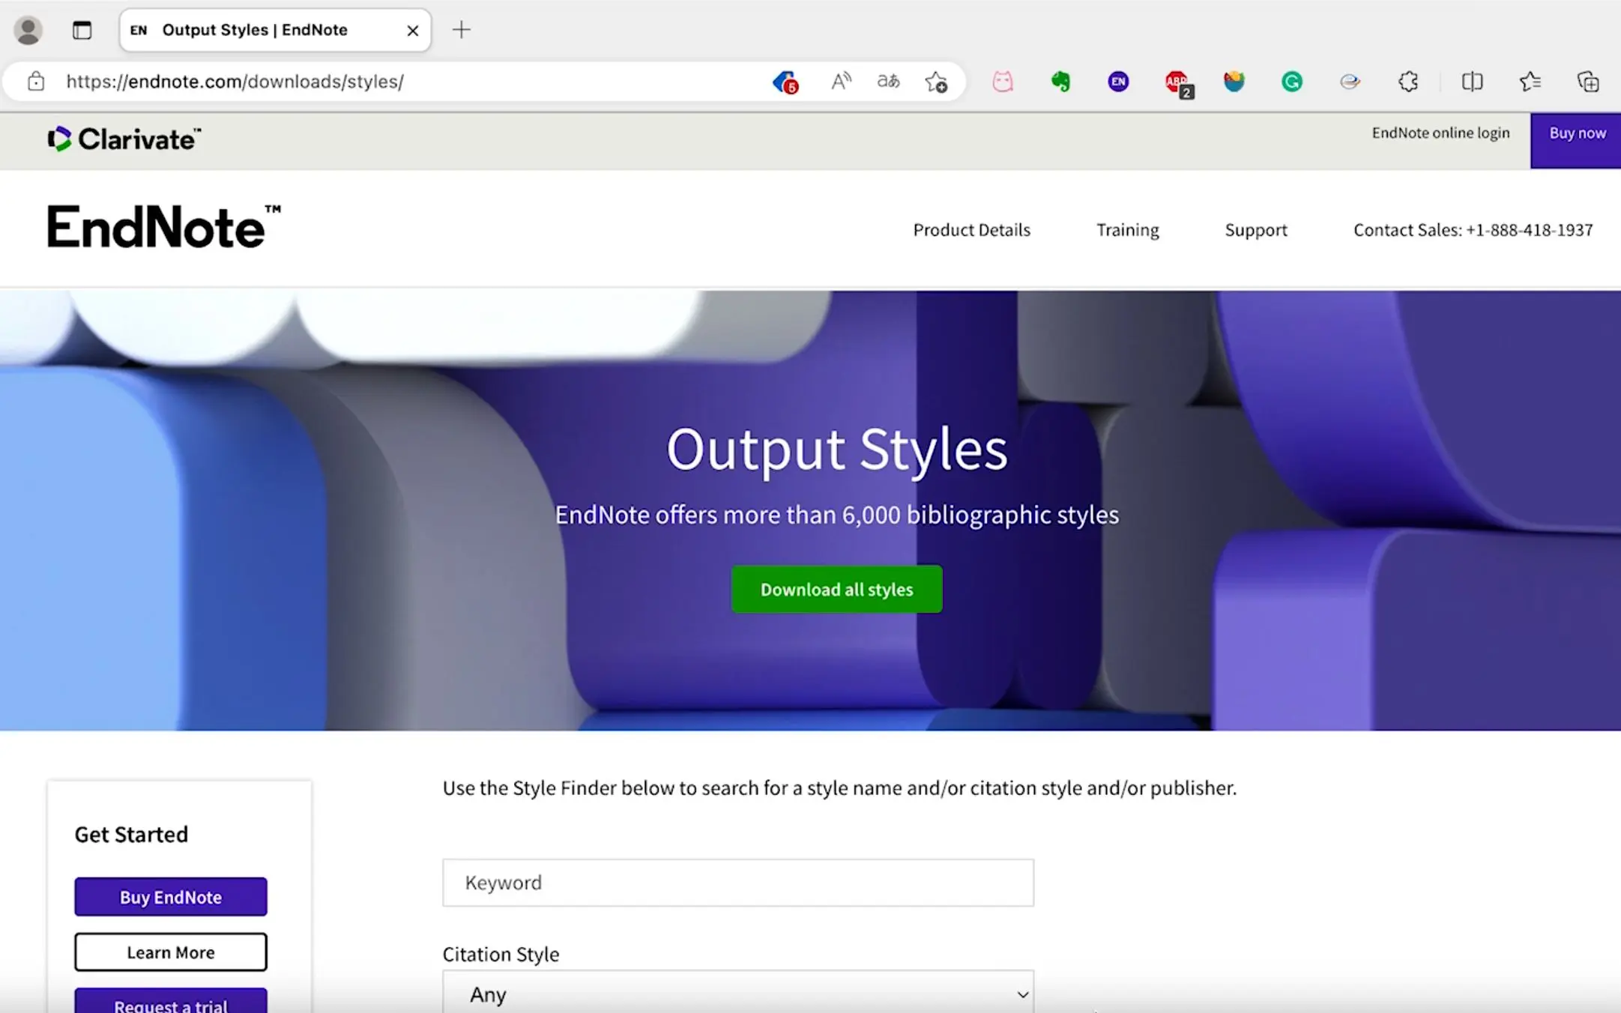Screen dimensions: 1621x1013
Task: Toggle split screen view icon
Action: pos(1472,82)
